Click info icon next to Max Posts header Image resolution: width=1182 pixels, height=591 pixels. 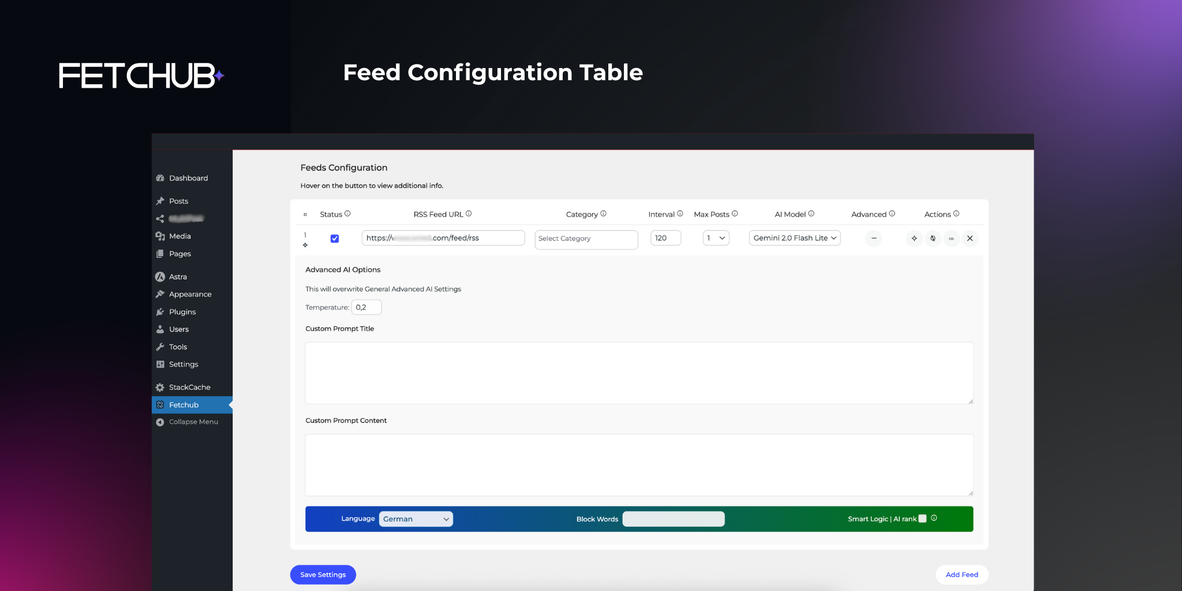[735, 214]
